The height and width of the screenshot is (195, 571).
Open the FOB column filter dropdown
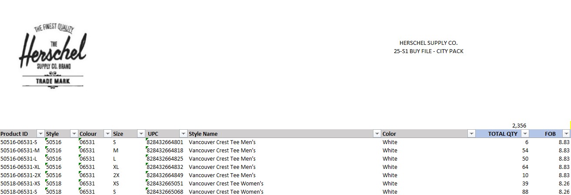(566, 134)
